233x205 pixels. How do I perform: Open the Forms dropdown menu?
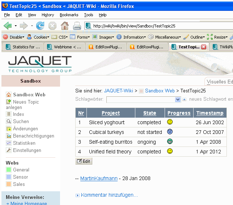pyautogui.click(x=80, y=37)
